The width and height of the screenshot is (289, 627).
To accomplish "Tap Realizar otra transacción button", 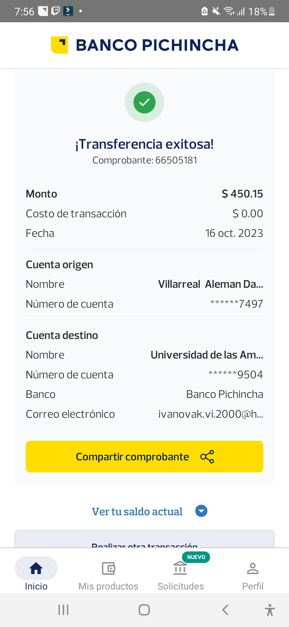I will coord(144,544).
